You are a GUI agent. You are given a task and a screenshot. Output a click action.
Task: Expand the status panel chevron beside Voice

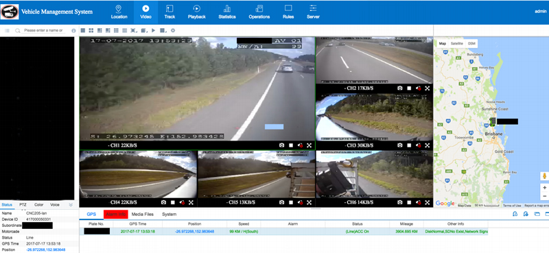click(71, 205)
